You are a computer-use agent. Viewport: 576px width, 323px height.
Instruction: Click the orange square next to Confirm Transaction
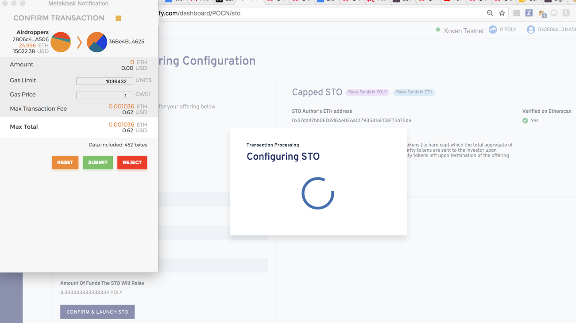point(118,18)
